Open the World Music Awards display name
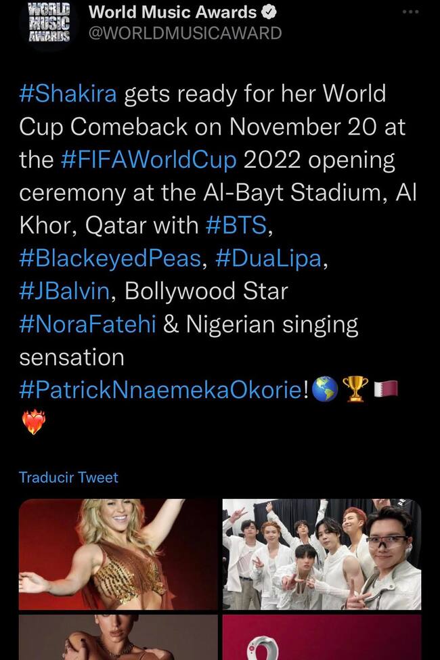This screenshot has height=660, width=440. pyautogui.click(x=173, y=12)
